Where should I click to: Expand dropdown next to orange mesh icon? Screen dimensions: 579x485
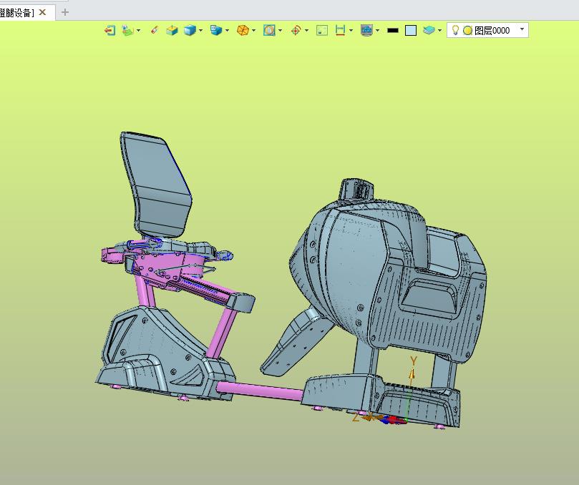(x=253, y=30)
